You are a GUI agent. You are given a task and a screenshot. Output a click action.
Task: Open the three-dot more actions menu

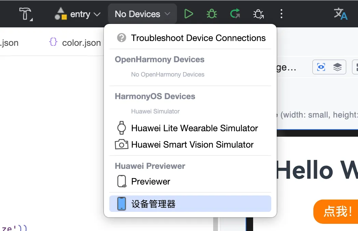point(281,14)
